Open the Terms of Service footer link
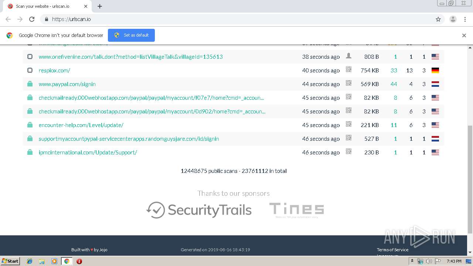473x266 pixels. point(392,250)
